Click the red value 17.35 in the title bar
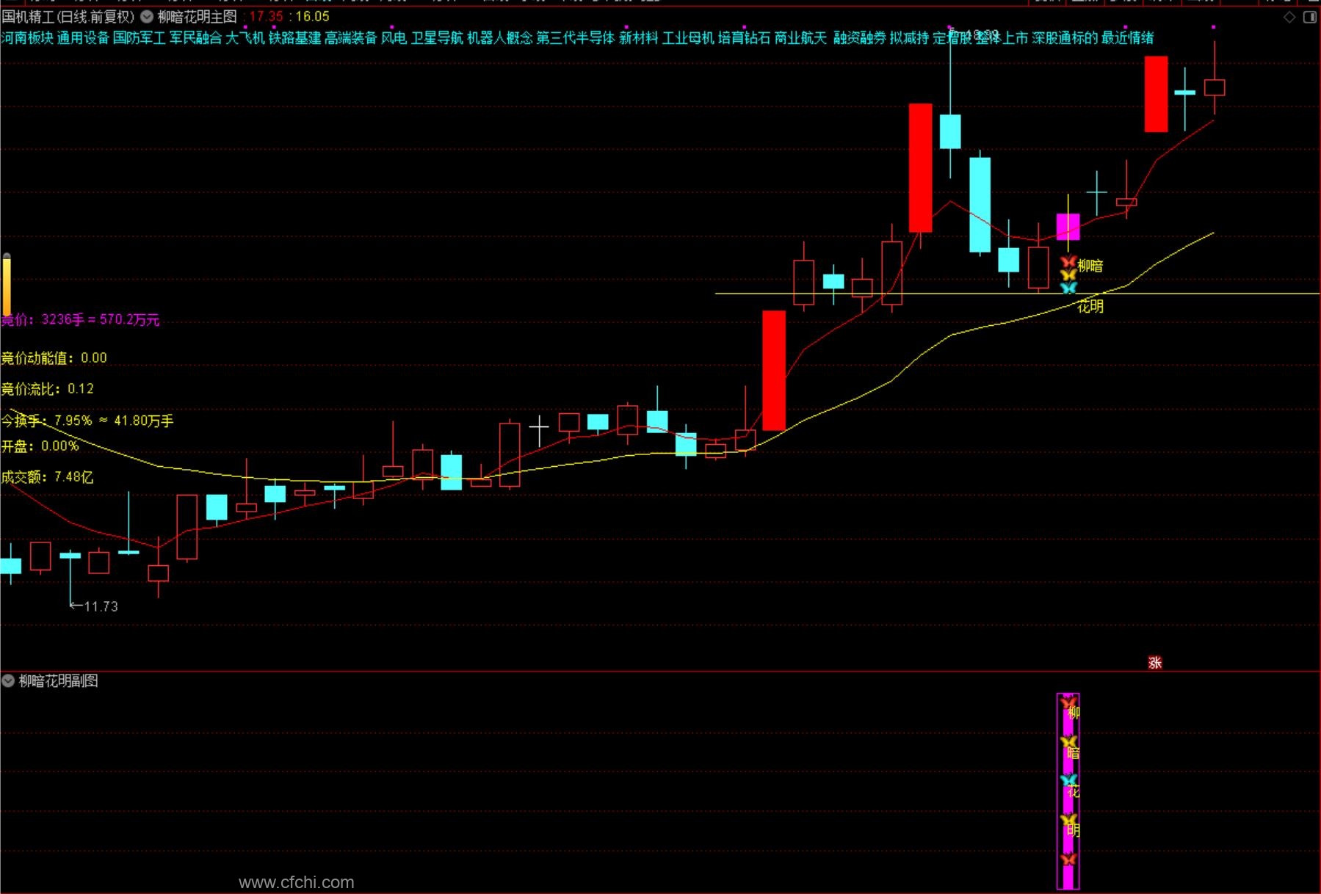 [267, 16]
